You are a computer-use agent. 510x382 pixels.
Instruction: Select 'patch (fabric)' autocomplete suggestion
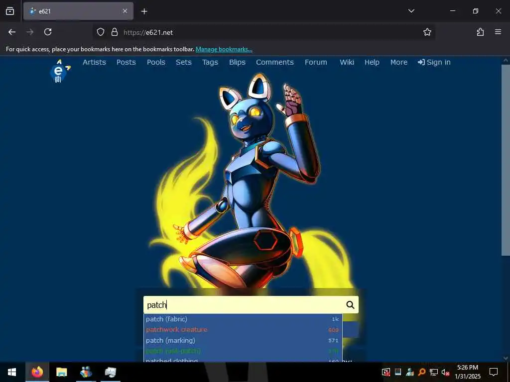[243, 319]
